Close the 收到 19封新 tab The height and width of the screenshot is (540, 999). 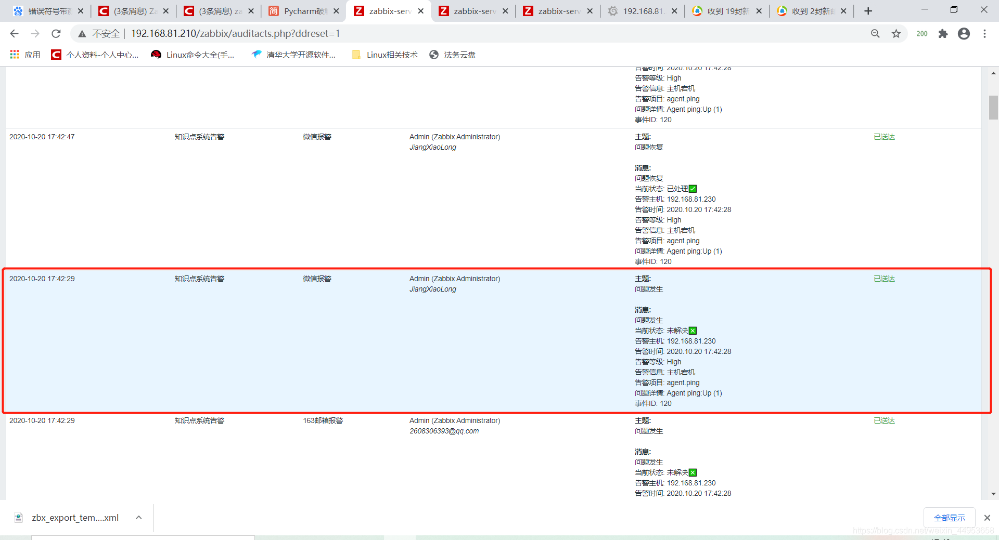pyautogui.click(x=759, y=11)
